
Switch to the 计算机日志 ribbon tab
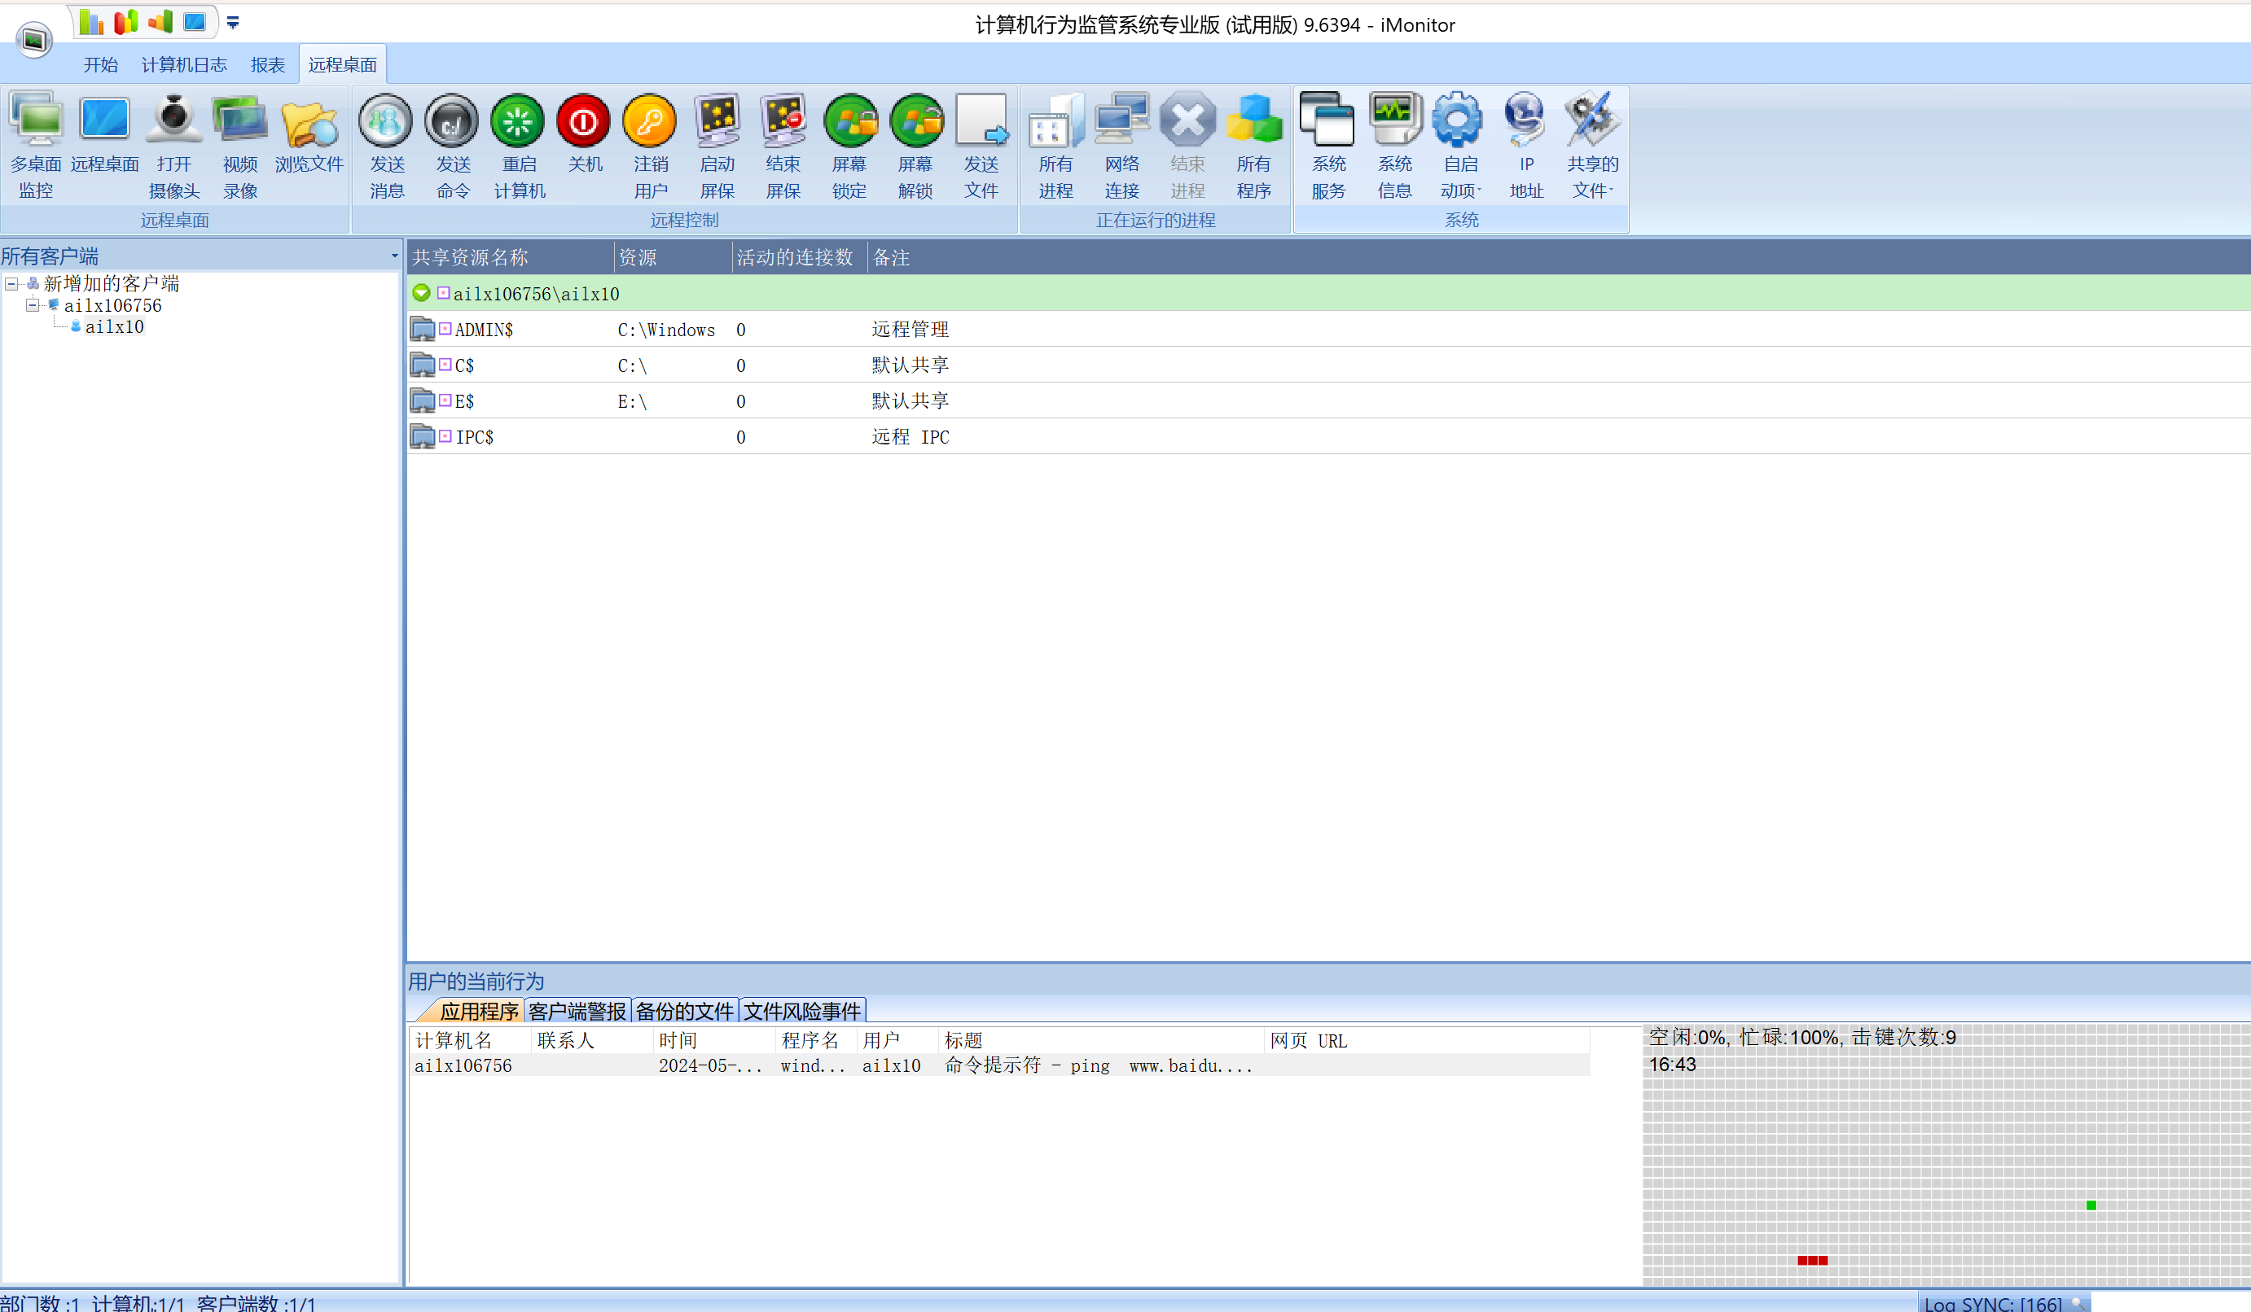click(184, 64)
